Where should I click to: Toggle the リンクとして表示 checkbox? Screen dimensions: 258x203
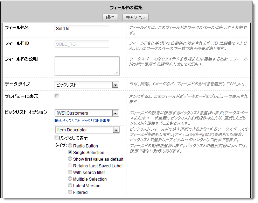tap(57, 137)
